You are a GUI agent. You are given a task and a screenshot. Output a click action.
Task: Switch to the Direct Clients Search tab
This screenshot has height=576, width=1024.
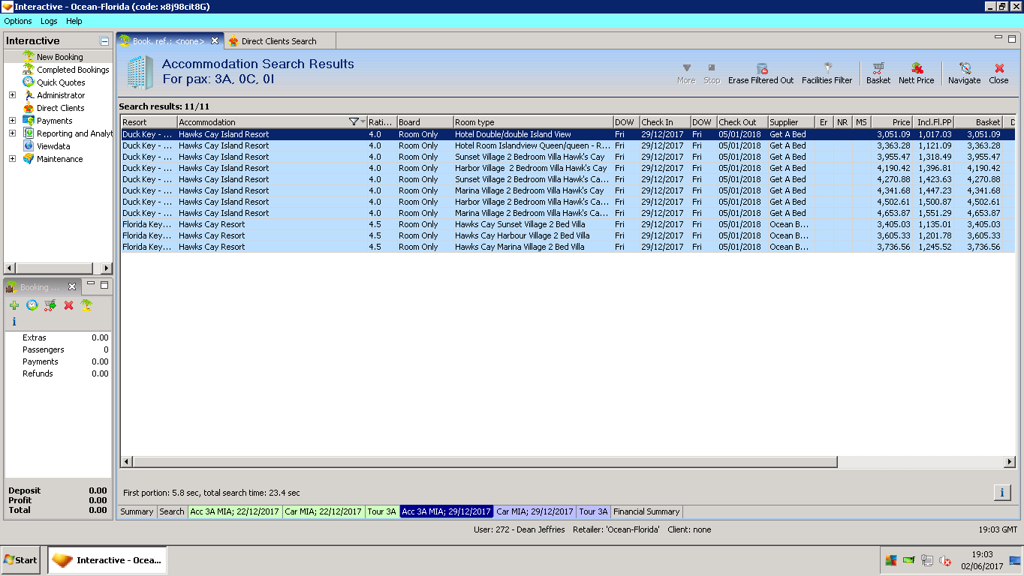[x=279, y=41]
